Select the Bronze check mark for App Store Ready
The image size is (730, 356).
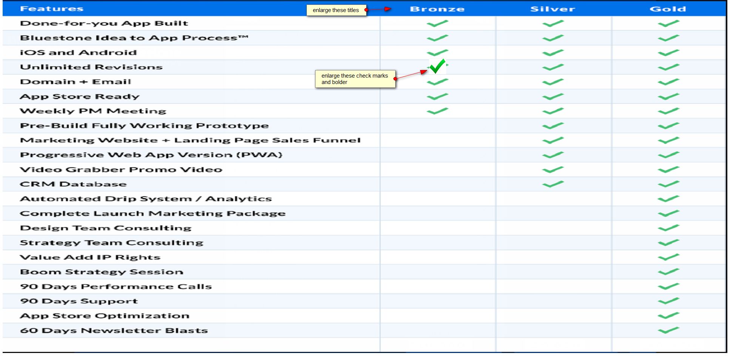[437, 96]
